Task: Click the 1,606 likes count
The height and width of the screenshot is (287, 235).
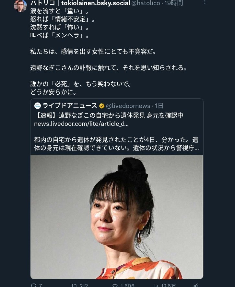Action: click(x=127, y=285)
